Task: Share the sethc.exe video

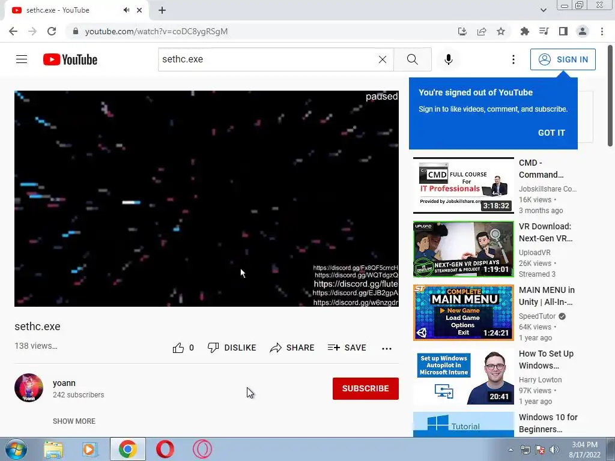Action: [292, 348]
